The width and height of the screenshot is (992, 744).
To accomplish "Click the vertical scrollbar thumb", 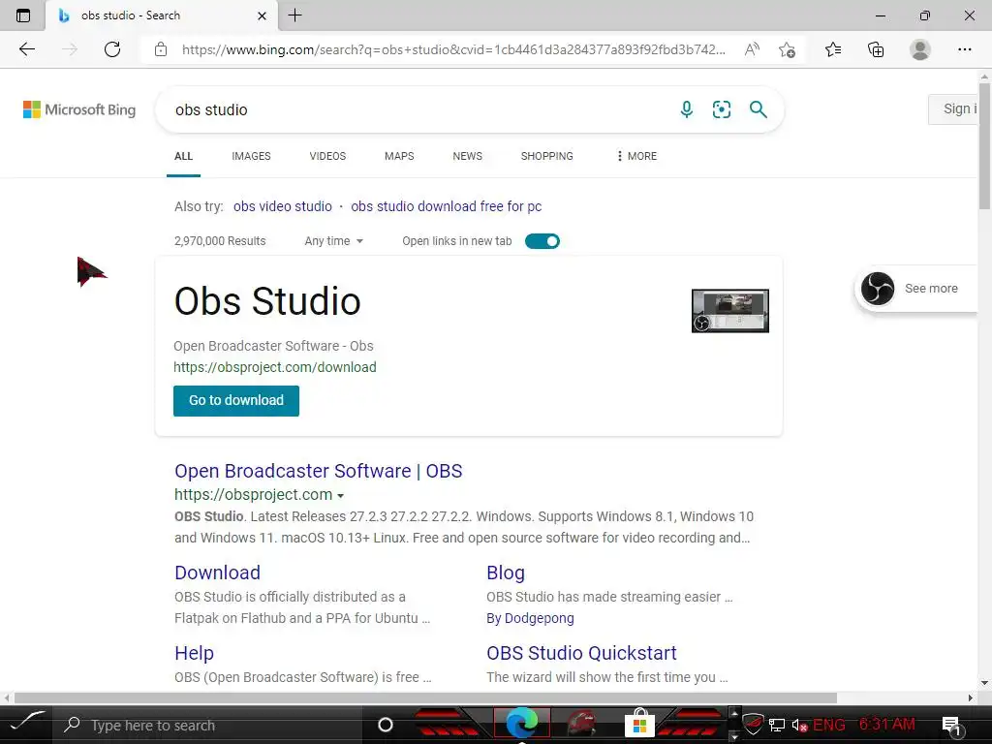I will [984, 145].
